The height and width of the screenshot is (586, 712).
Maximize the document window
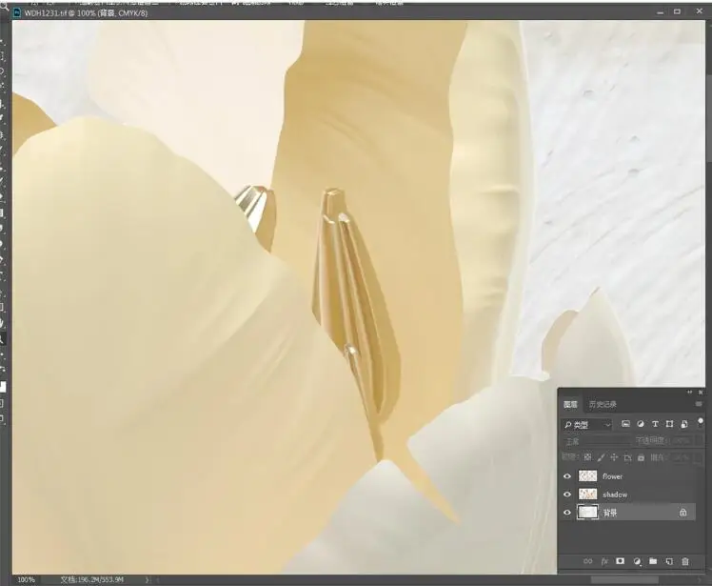(678, 11)
